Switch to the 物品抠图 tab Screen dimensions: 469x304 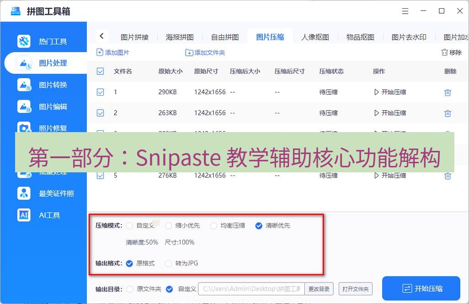[360, 37]
